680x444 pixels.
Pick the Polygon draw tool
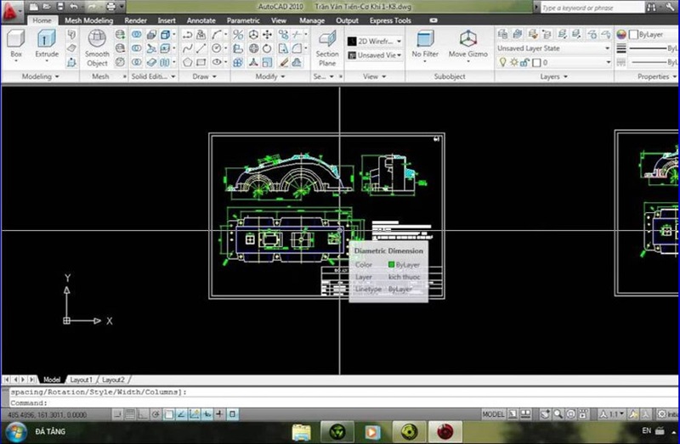[x=187, y=62]
